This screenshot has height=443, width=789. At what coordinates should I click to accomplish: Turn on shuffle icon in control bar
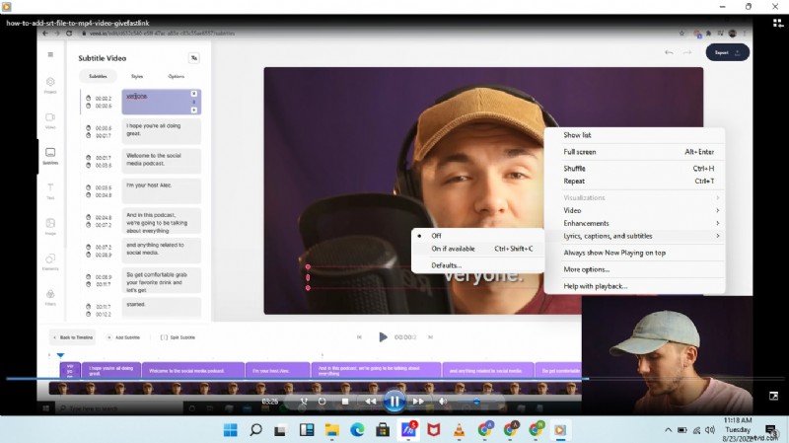click(x=304, y=402)
